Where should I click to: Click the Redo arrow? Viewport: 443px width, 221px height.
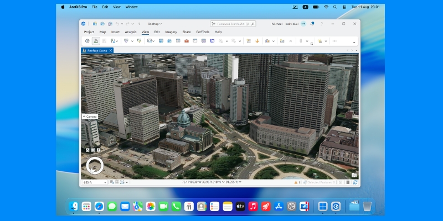pyautogui.click(x=127, y=24)
